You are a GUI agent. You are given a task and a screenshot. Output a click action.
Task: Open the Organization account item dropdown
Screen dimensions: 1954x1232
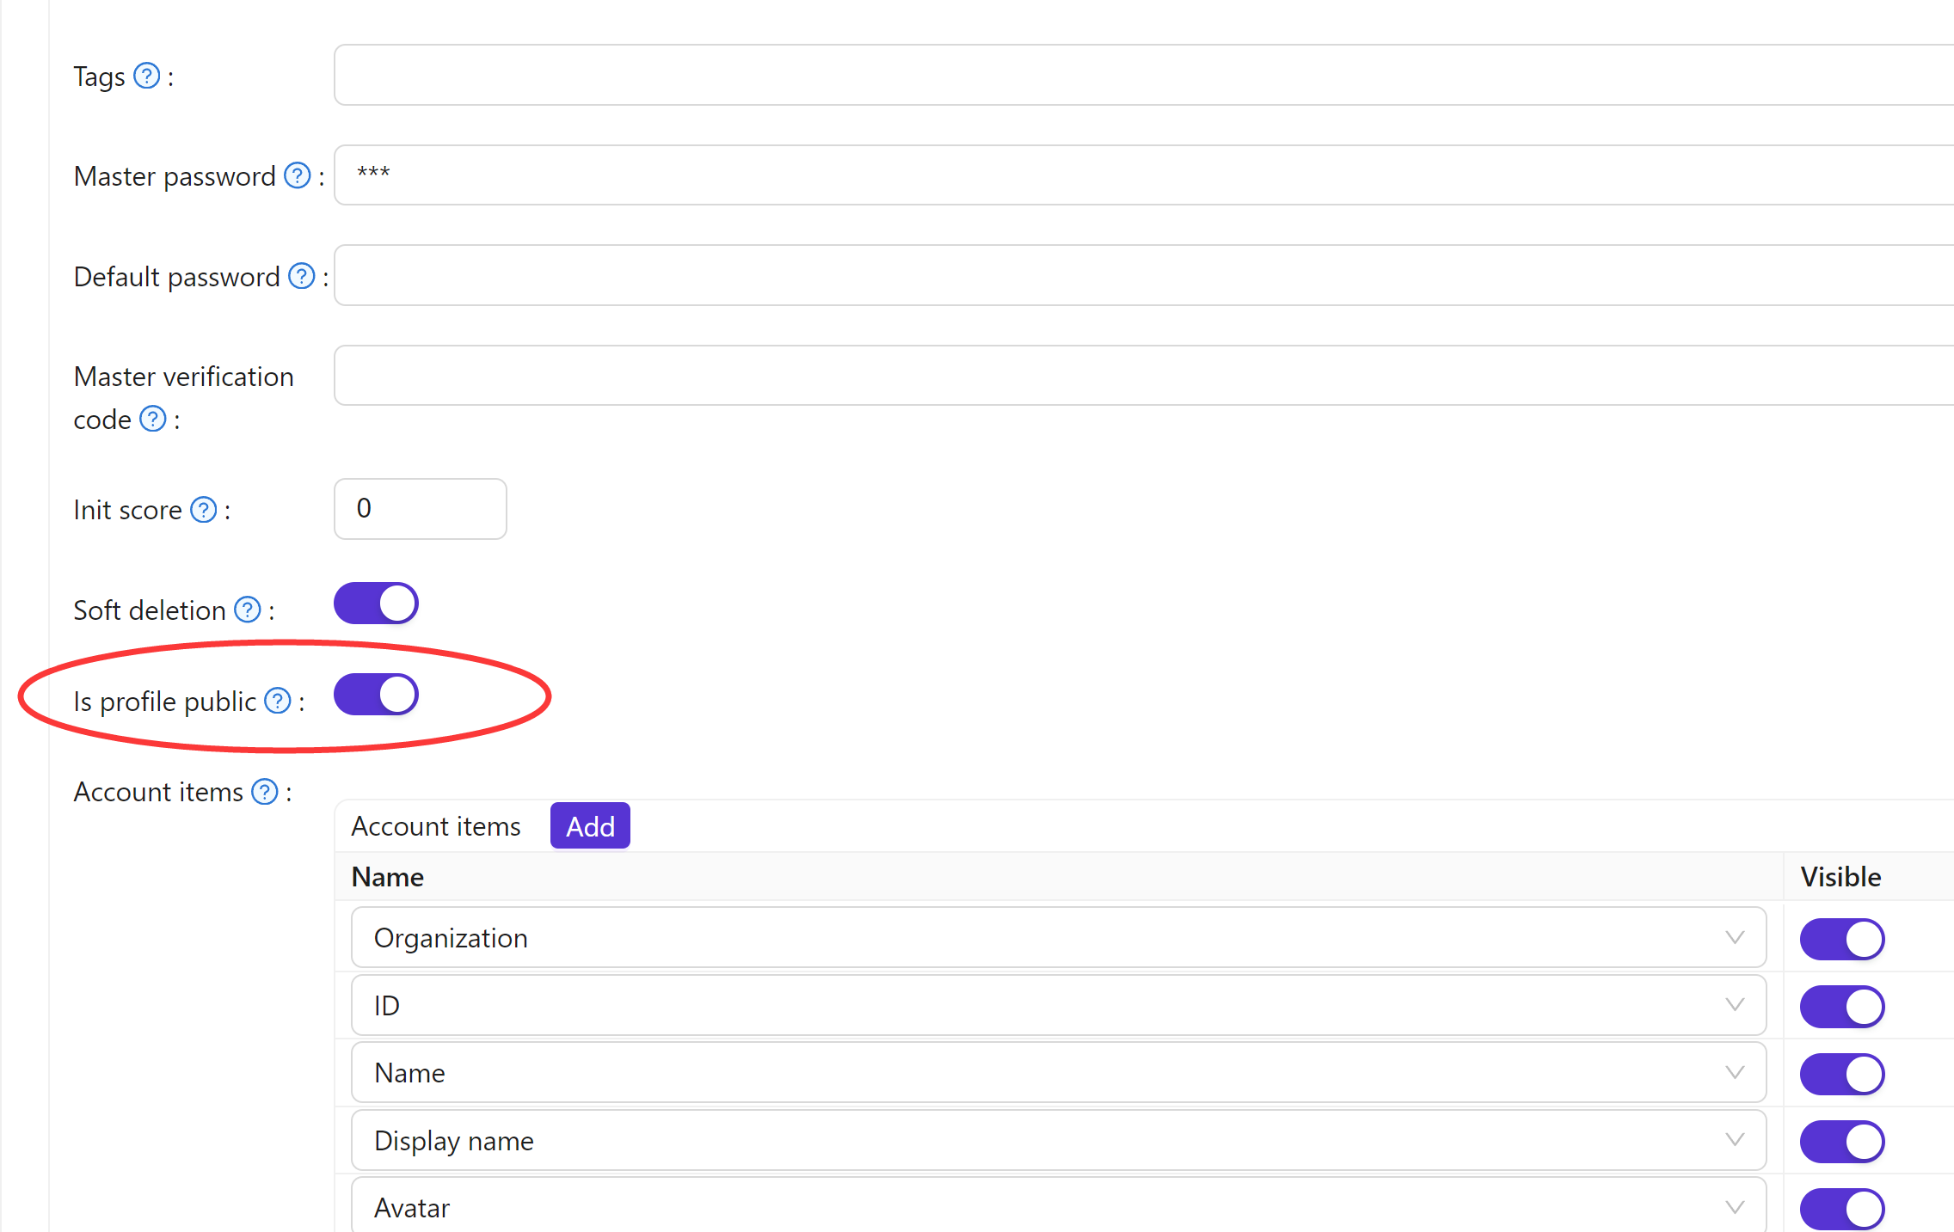[x=1059, y=937]
